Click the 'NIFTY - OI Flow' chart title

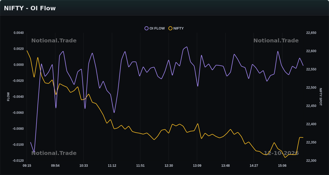coord(30,8)
